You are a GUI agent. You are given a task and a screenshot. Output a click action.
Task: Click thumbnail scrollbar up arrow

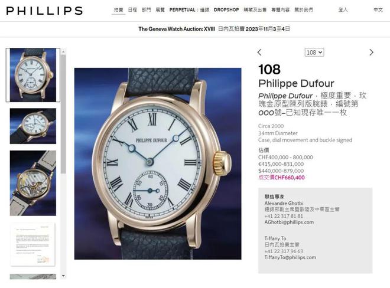(63, 51)
